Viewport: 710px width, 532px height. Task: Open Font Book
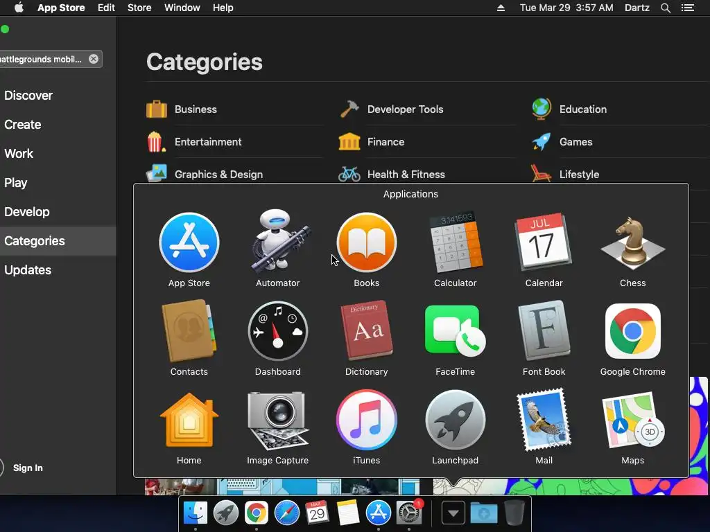pyautogui.click(x=544, y=331)
